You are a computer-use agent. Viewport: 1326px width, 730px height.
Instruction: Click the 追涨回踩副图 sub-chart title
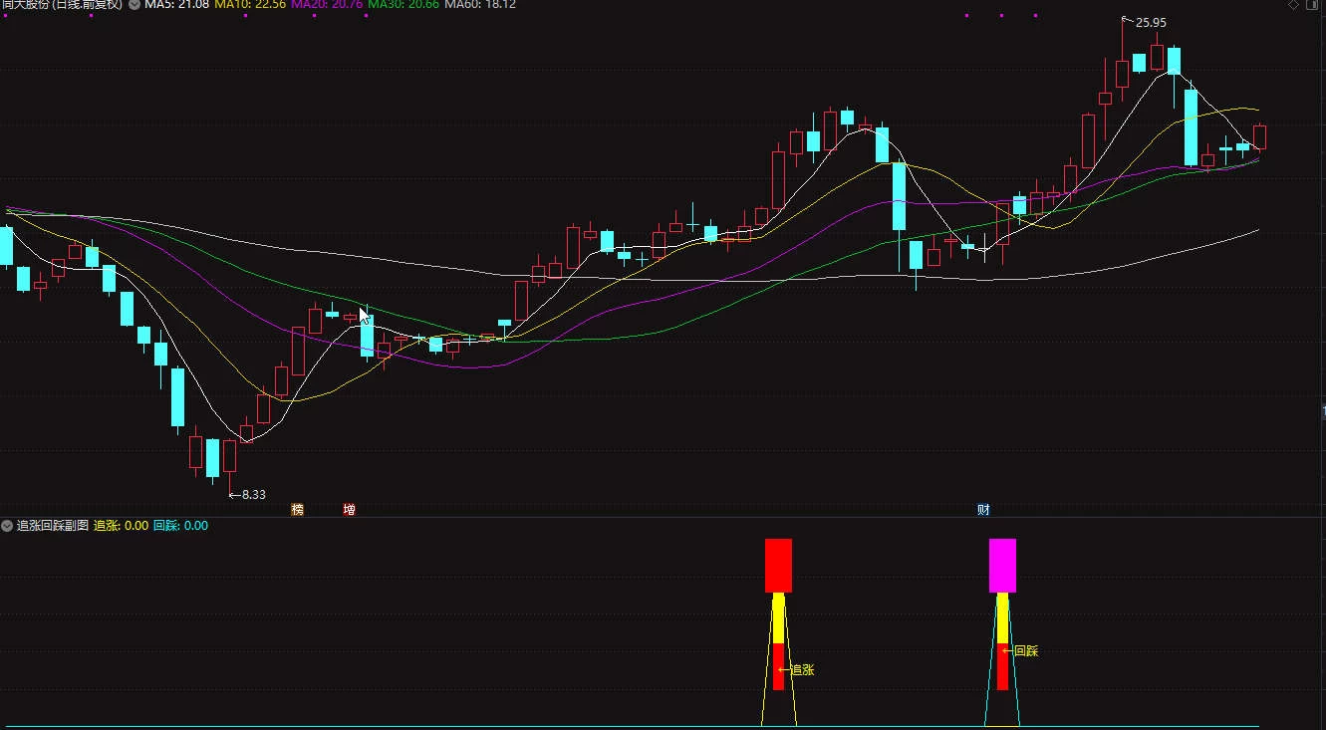coord(53,525)
